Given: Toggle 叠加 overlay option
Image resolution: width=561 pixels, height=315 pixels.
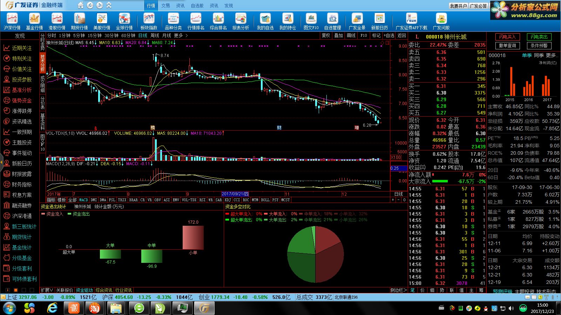Looking at the screenshot, I should pyautogui.click(x=338, y=35).
